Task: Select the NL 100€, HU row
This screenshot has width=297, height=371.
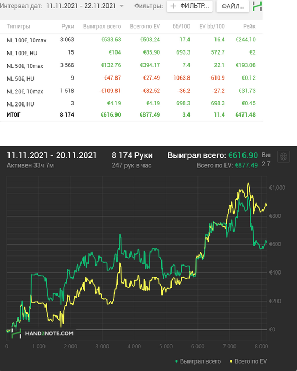Action: [x=131, y=52]
